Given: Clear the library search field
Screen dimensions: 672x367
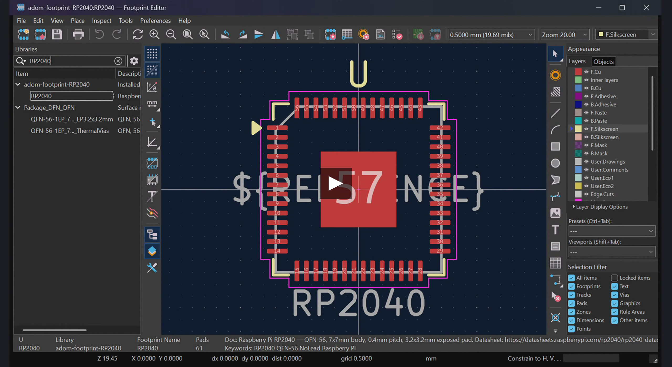Looking at the screenshot, I should (118, 61).
